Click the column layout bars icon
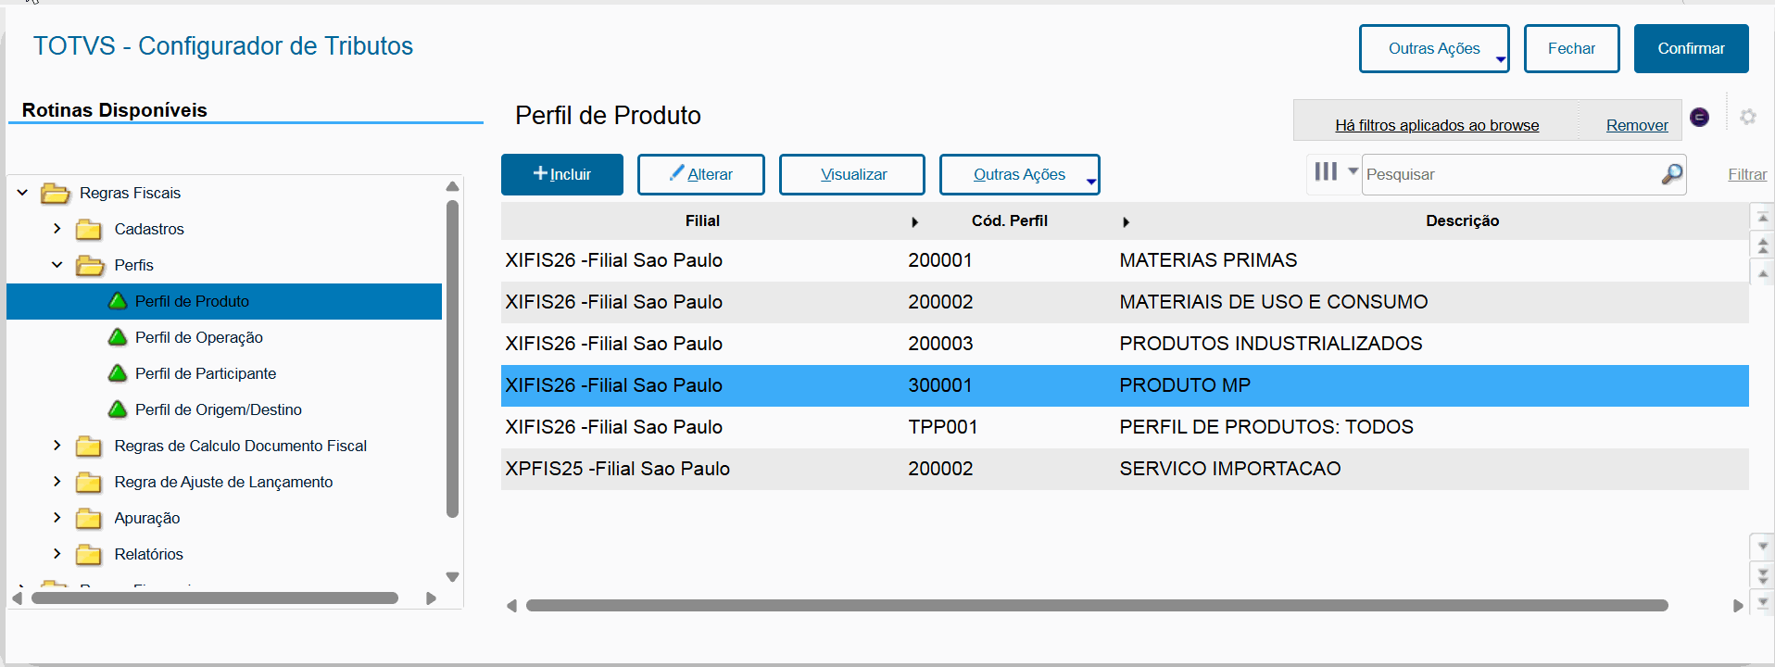Screen dimensions: 1775x667 coord(1326,171)
